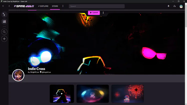The image size is (187, 105).
Task: Open the user avatar menu
Action: click(x=181, y=6)
